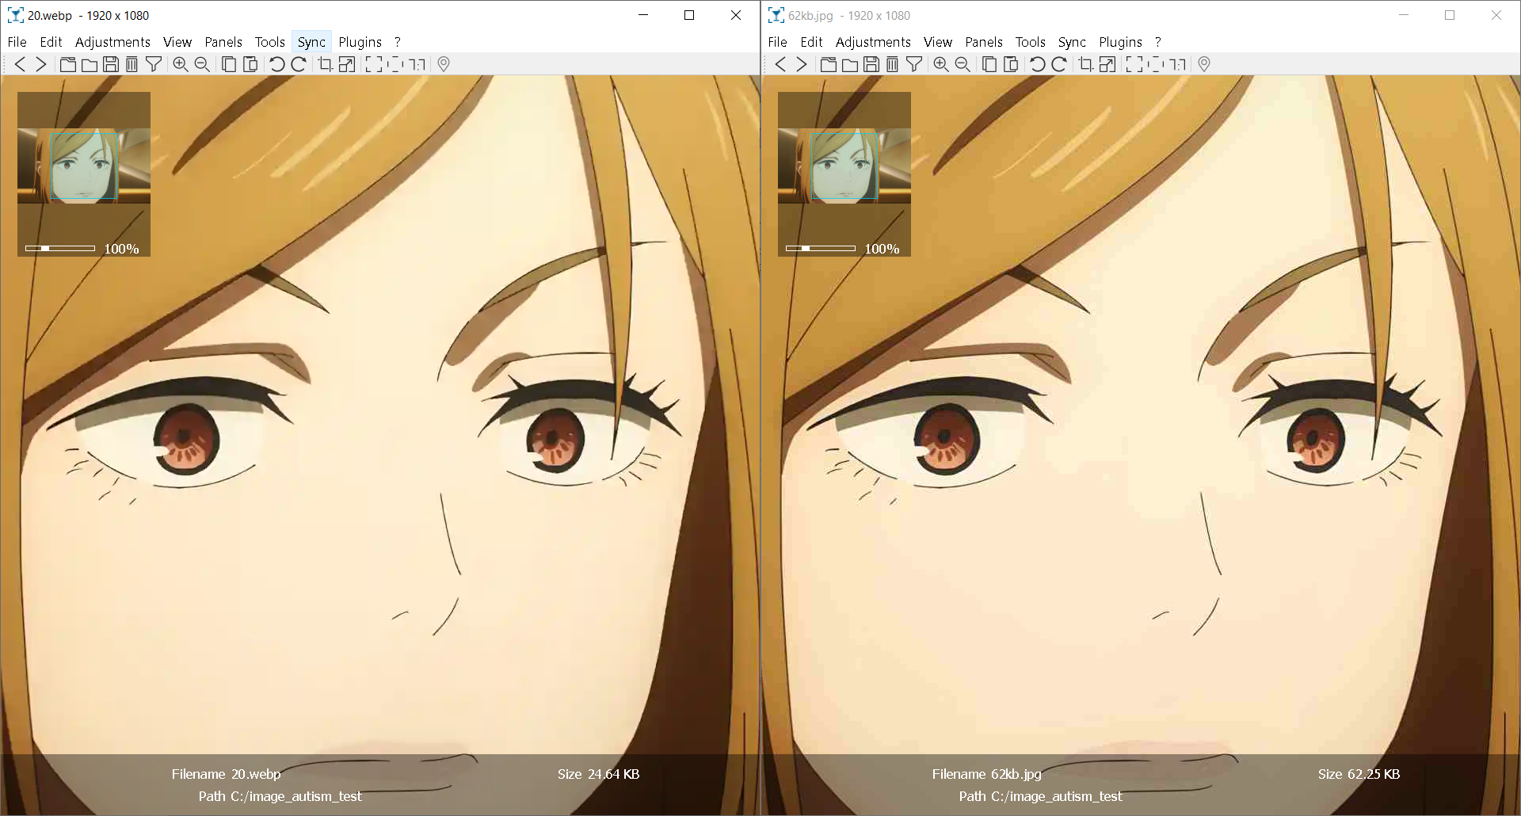Open the highlighted Sync menu in 20.webp window

(311, 42)
